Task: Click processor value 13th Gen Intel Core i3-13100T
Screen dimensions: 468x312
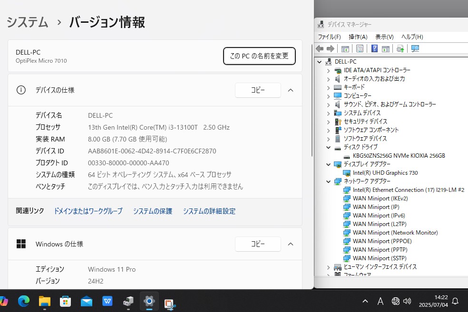Action: tap(159, 127)
